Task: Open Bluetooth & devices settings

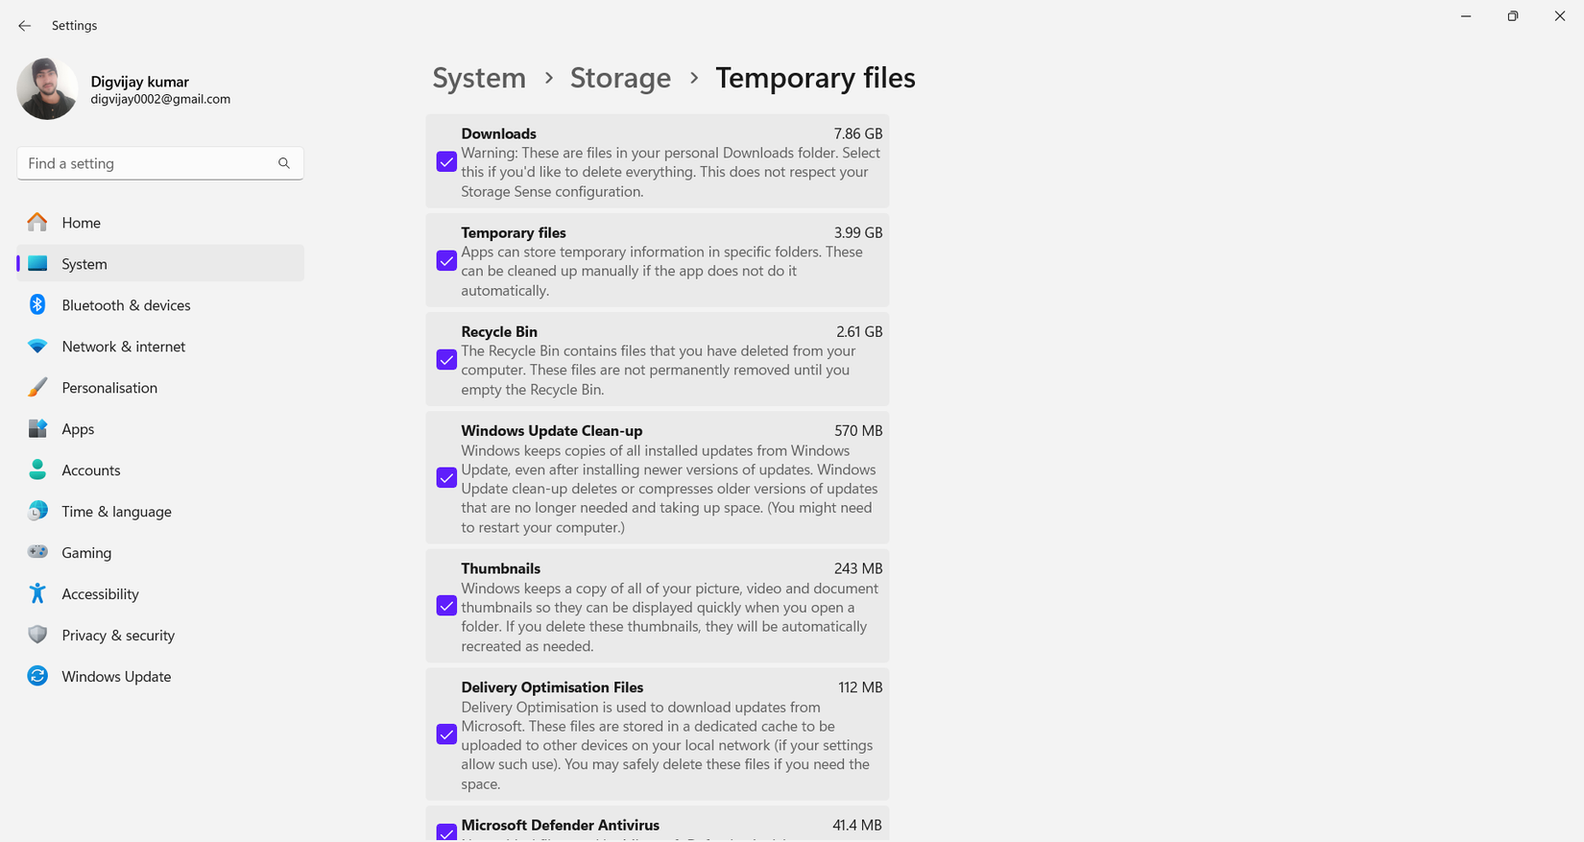Action: tap(36, 304)
